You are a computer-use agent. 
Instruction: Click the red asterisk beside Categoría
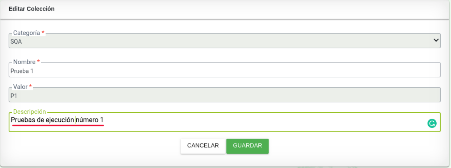pyautogui.click(x=43, y=33)
